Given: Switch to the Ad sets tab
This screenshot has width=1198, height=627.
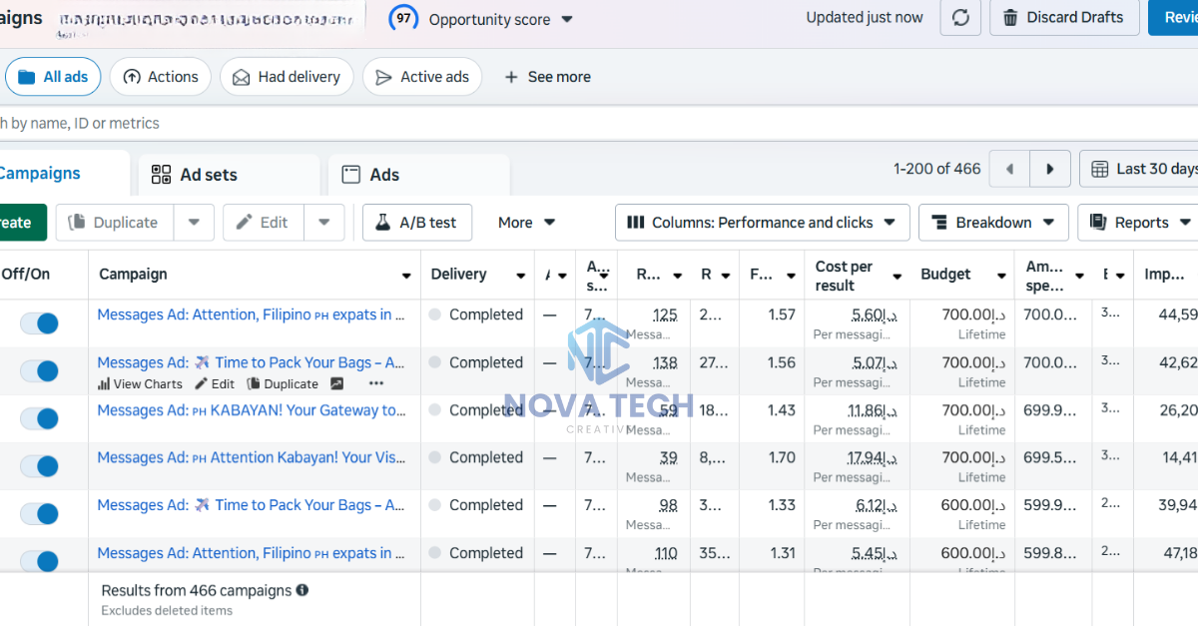Looking at the screenshot, I should [229, 175].
